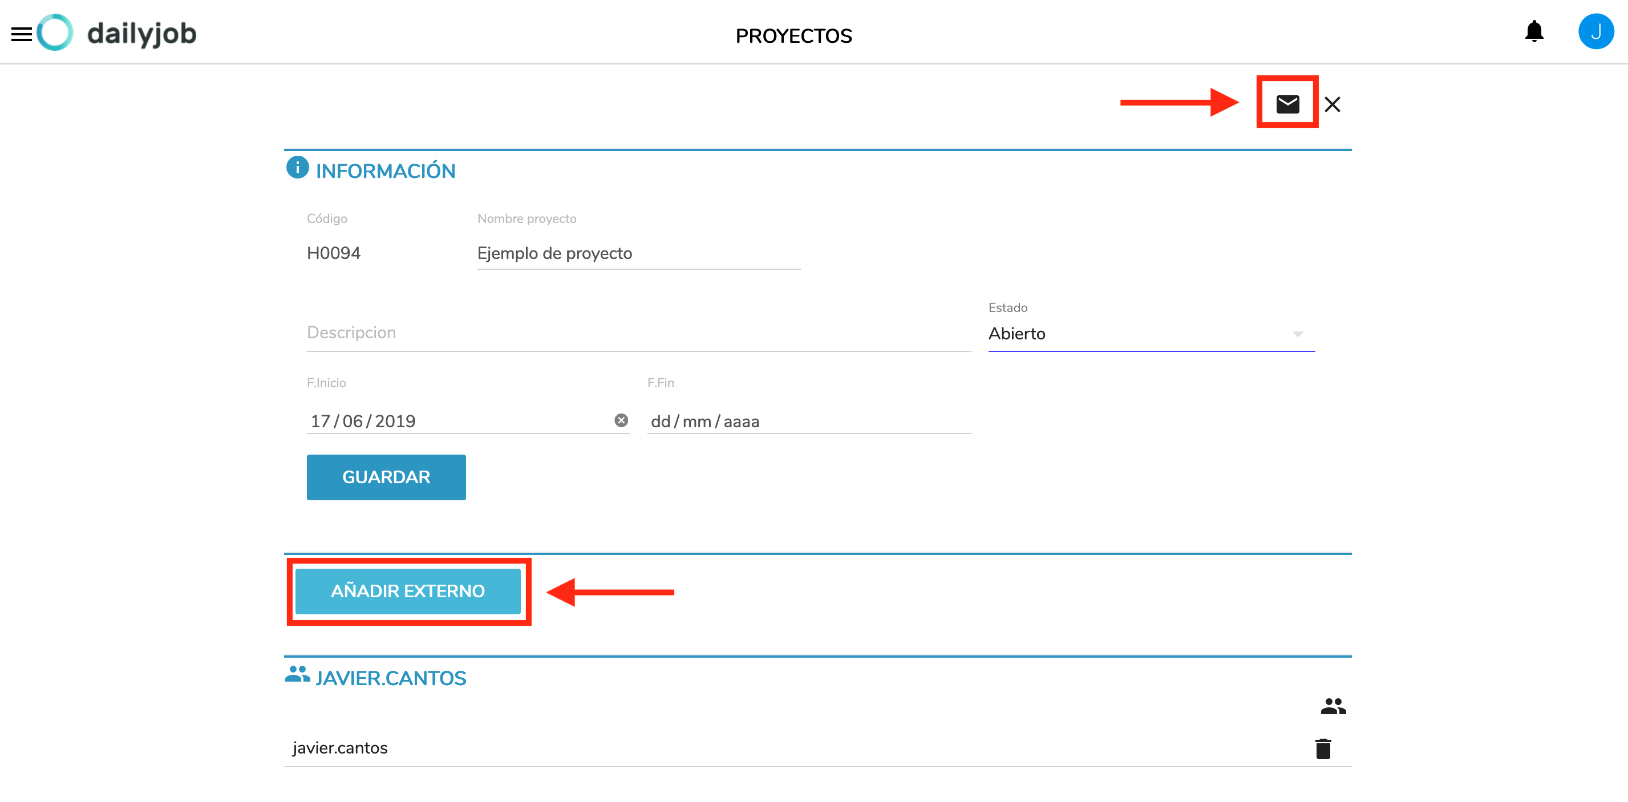This screenshot has height=802, width=1628.
Task: Select the F.Fin date field
Action: [808, 421]
